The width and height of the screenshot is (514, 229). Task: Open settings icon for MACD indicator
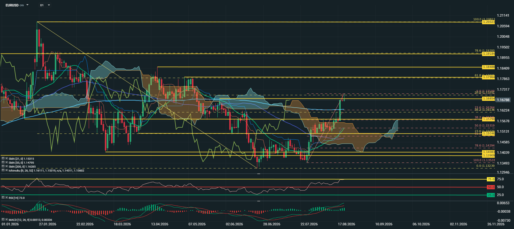coord(3,220)
